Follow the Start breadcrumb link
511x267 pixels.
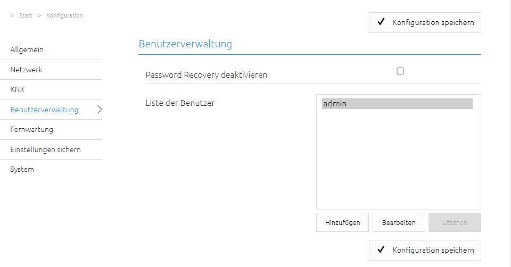click(x=26, y=15)
